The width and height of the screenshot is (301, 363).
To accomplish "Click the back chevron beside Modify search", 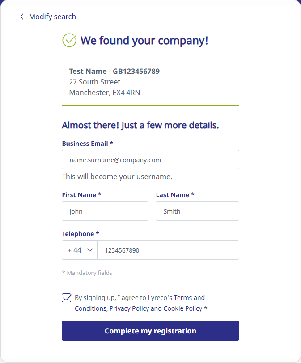I will pos(21,17).
